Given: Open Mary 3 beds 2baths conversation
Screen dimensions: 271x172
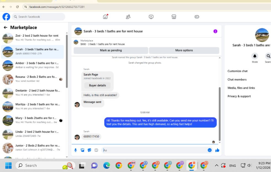Looking at the screenshot, I should click(x=33, y=121).
